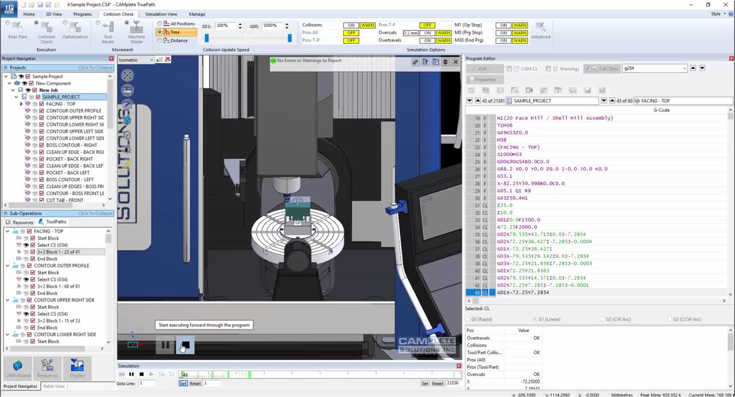Switch to the Programs ribbon tab
735x397 pixels.
pos(82,14)
